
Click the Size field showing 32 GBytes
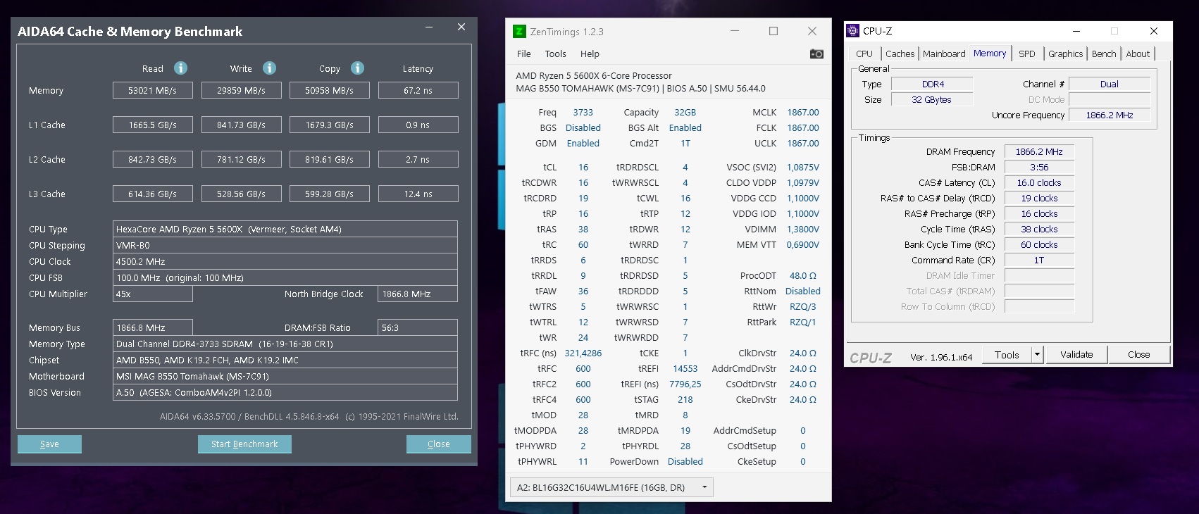pyautogui.click(x=932, y=99)
